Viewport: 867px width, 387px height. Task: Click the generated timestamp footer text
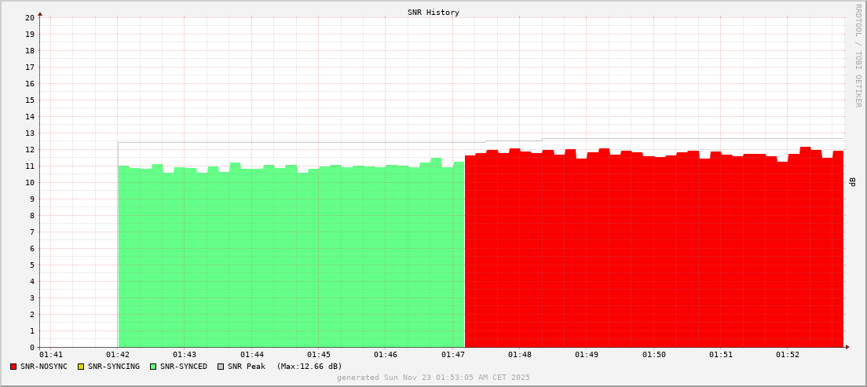[x=433, y=378]
